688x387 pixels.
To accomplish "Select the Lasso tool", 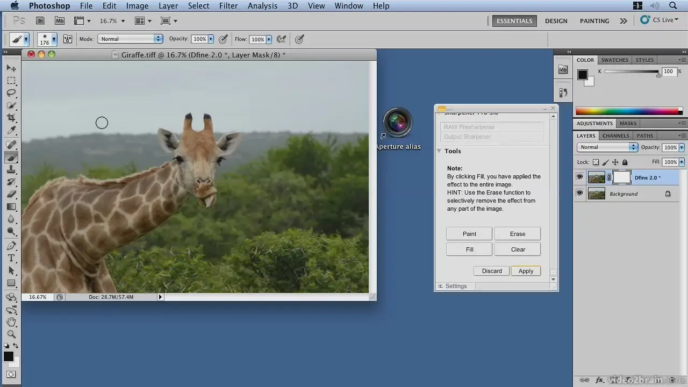I will 11,93.
